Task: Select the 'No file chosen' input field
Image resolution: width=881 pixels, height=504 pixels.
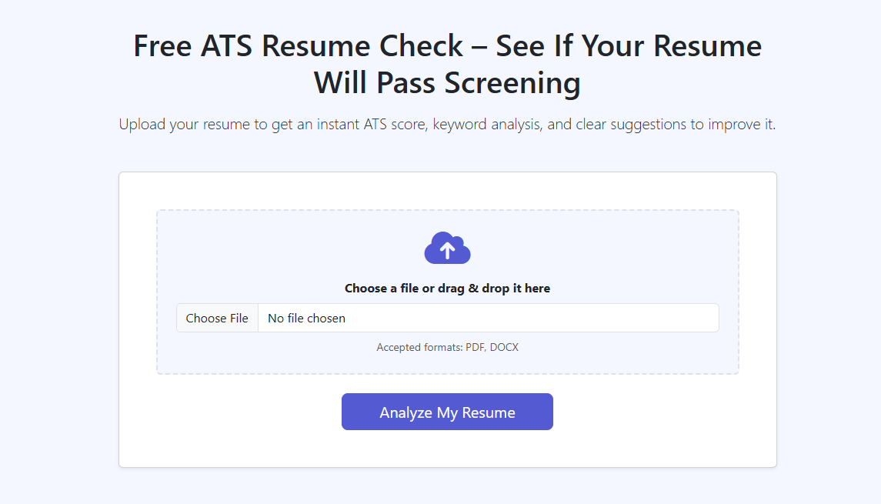Action: pos(488,318)
